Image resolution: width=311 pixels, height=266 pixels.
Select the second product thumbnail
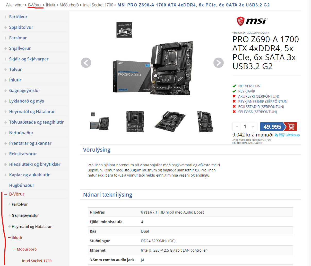pyautogui.click(x=135, y=122)
